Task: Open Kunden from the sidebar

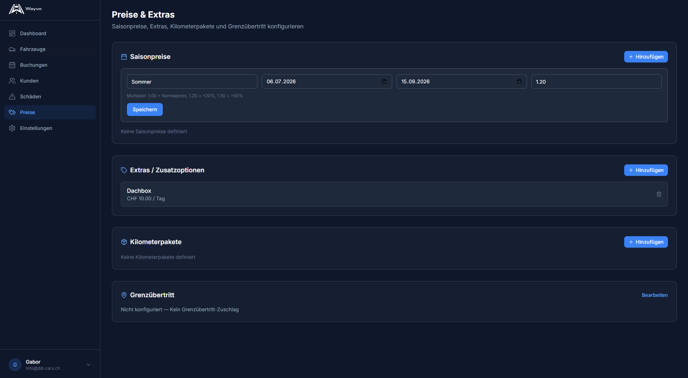Action: coord(29,81)
